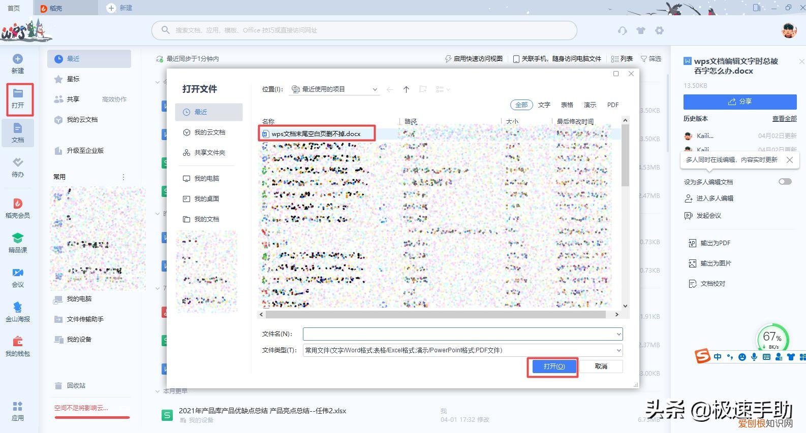The image size is (806, 433).
Task: Click 发起会议
Action: [x=703, y=216]
